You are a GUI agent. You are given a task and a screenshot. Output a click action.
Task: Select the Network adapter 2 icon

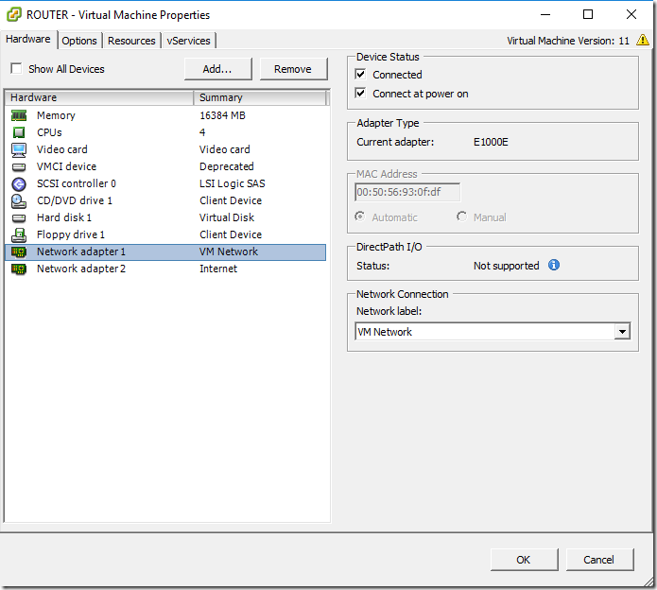point(19,269)
